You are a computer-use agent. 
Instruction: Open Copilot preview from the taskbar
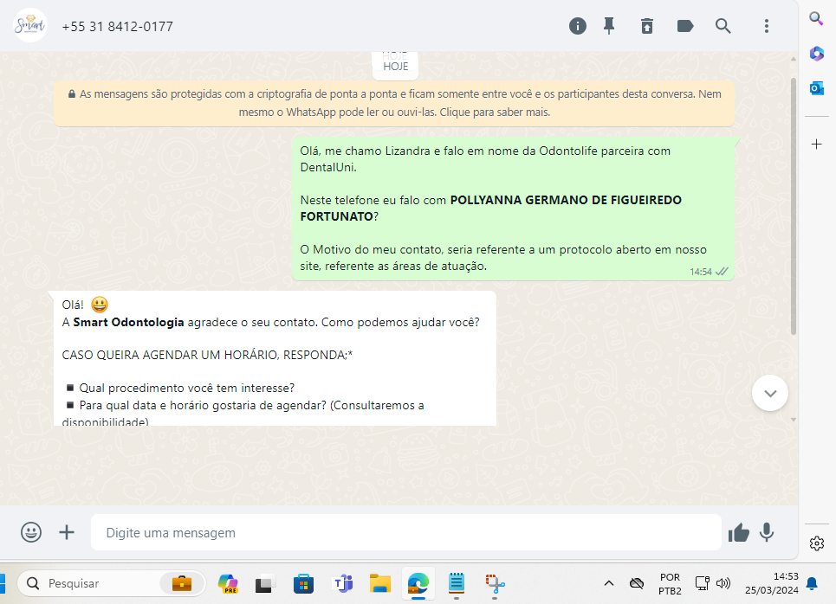click(228, 584)
